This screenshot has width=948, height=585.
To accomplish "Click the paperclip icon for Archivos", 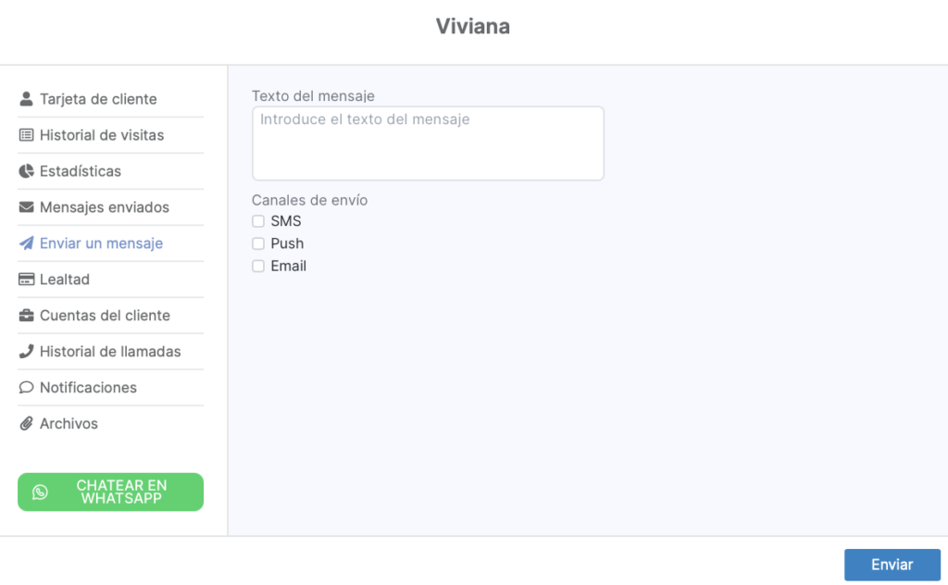I will click(27, 424).
